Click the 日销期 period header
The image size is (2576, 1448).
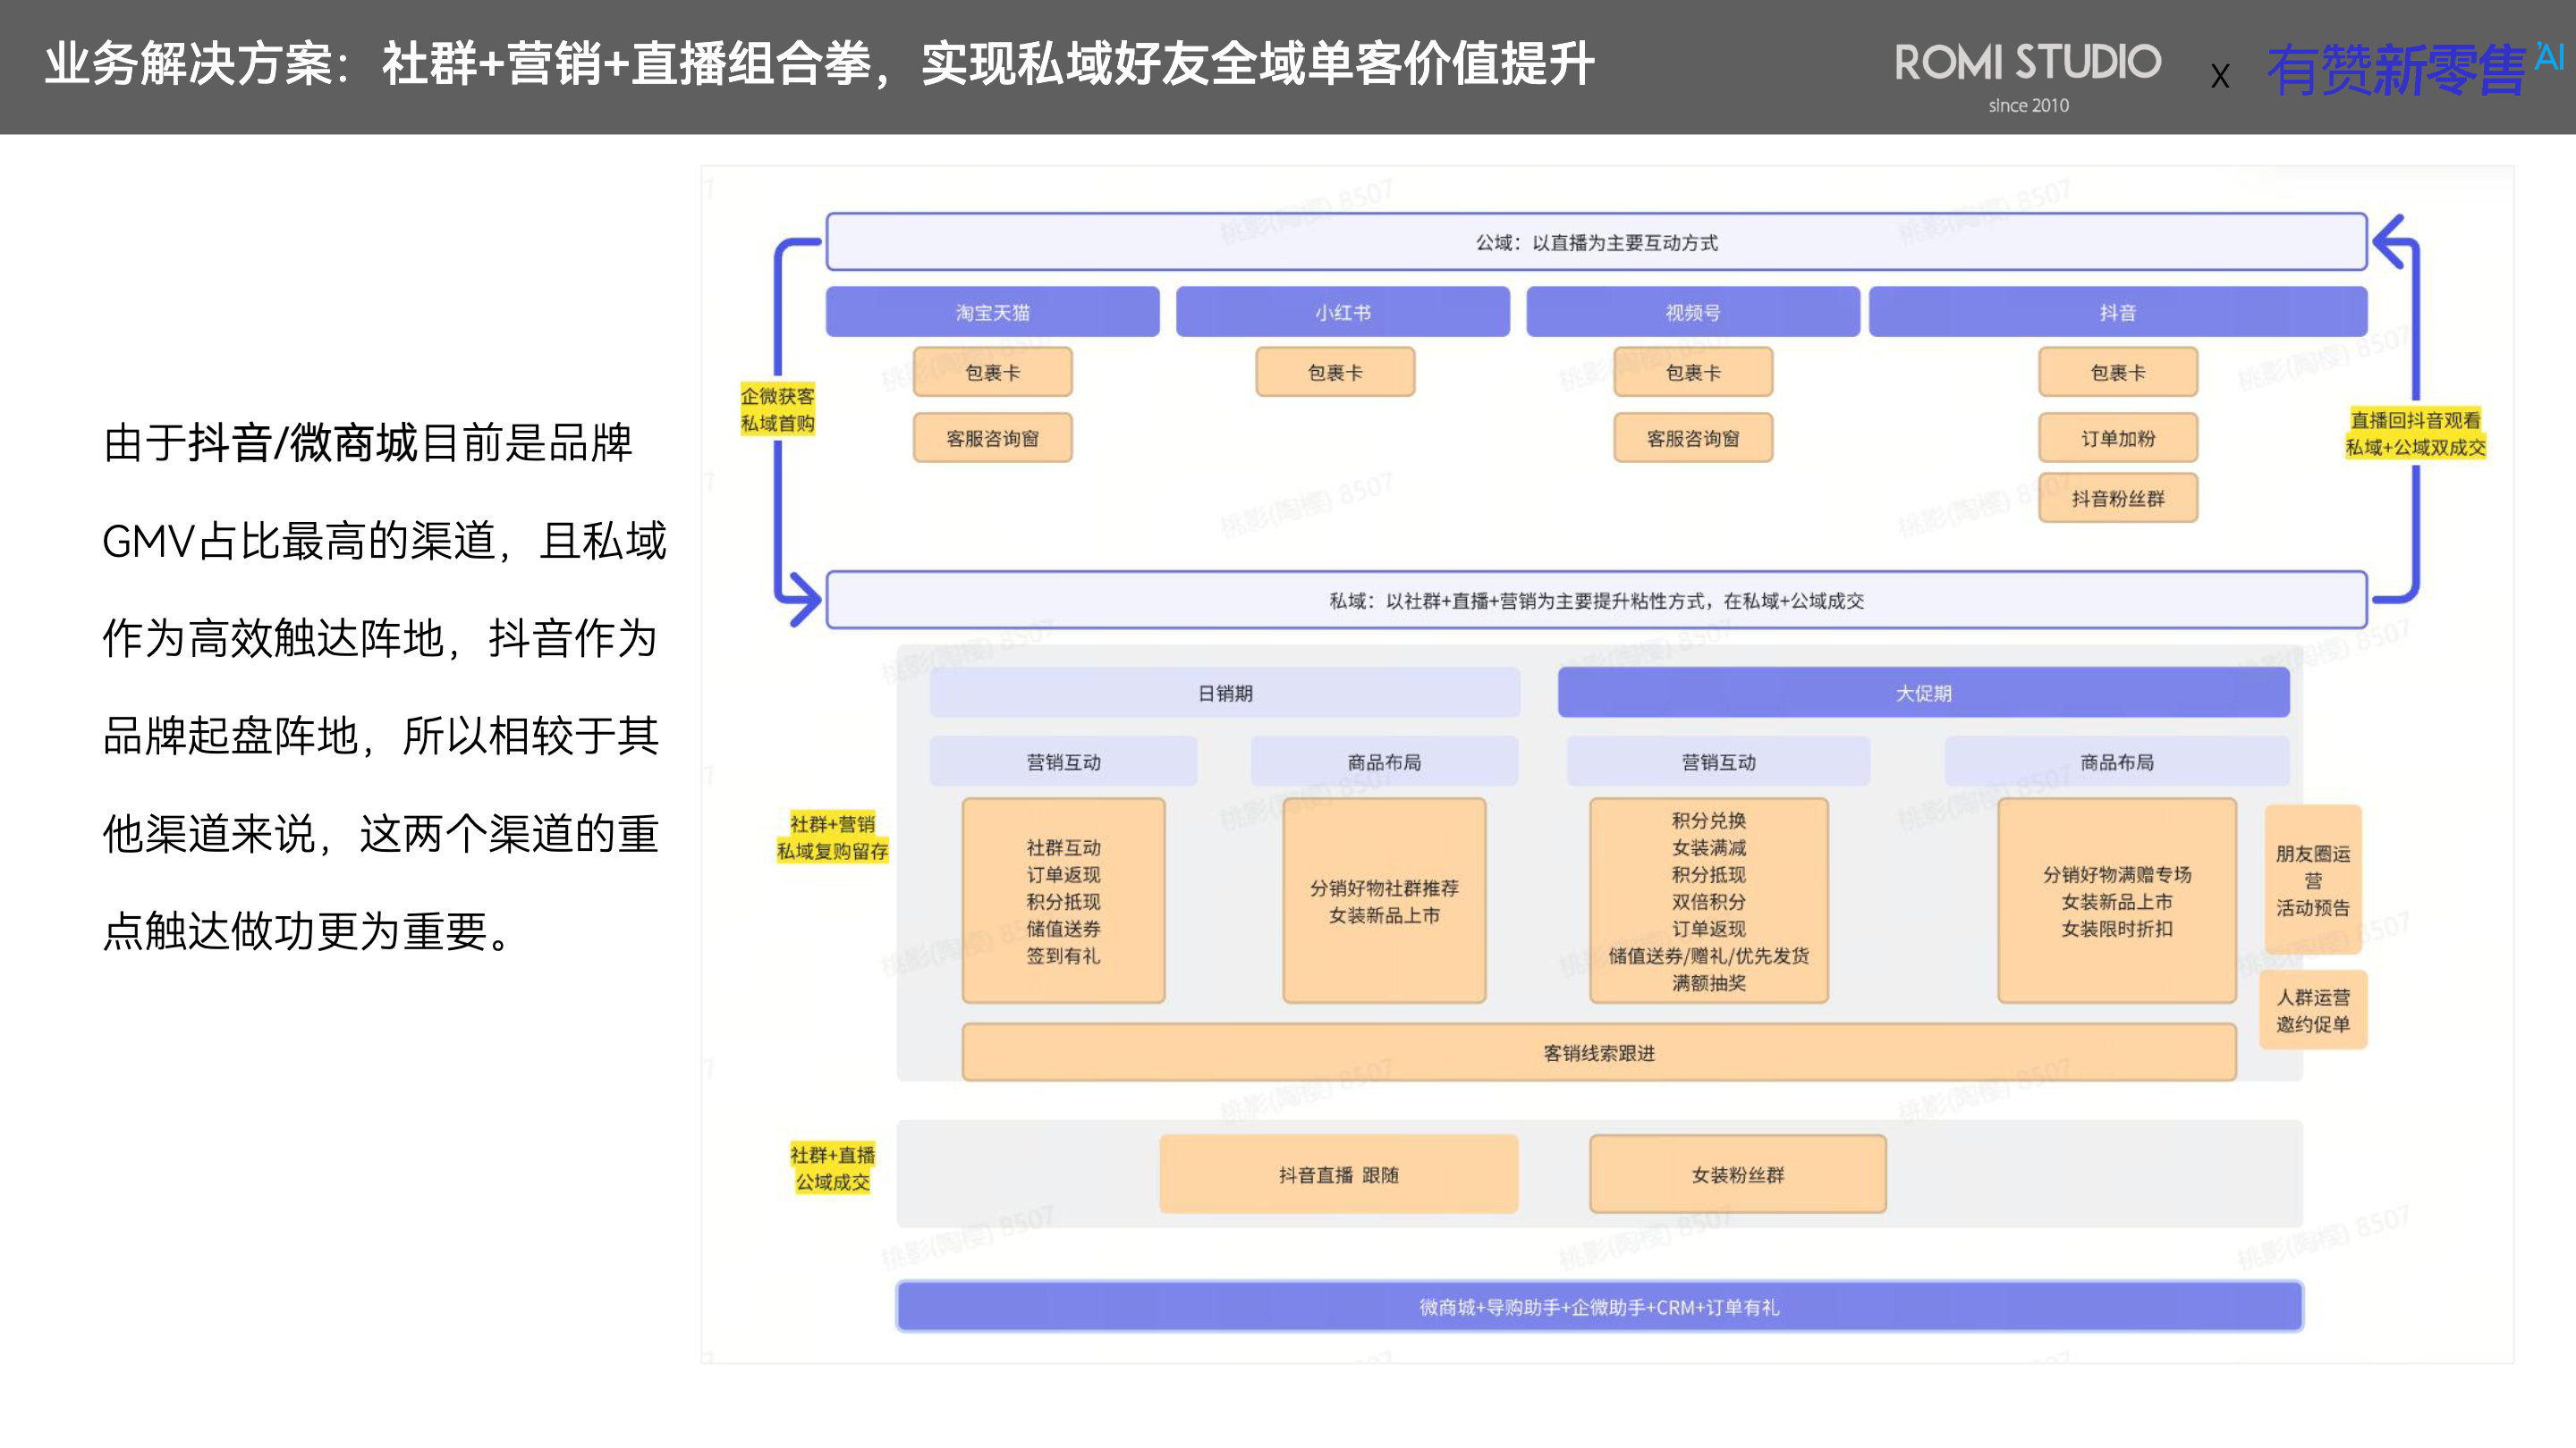pyautogui.click(x=1224, y=693)
